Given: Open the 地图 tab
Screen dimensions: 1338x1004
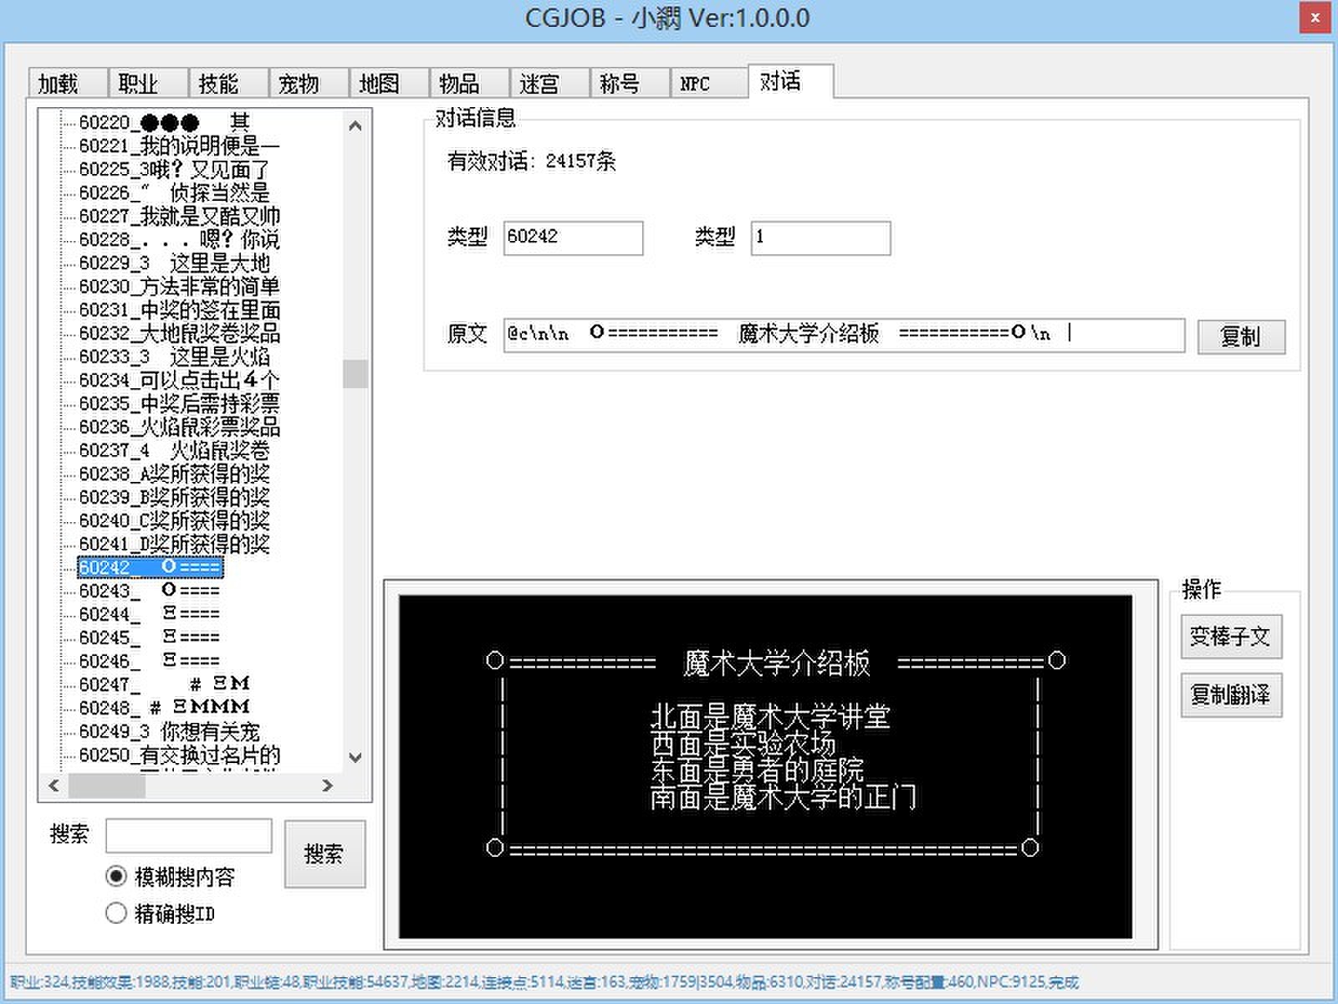Looking at the screenshot, I should tap(380, 84).
